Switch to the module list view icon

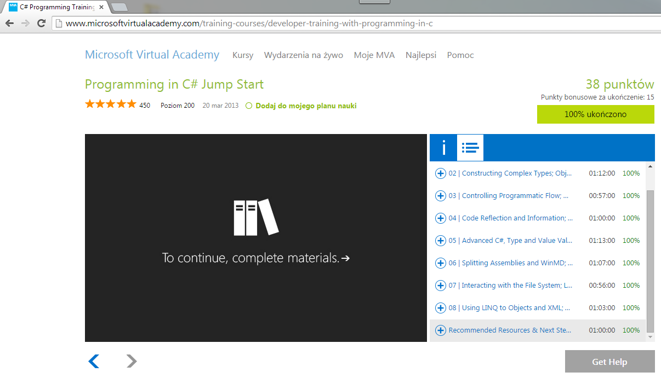[x=470, y=148]
